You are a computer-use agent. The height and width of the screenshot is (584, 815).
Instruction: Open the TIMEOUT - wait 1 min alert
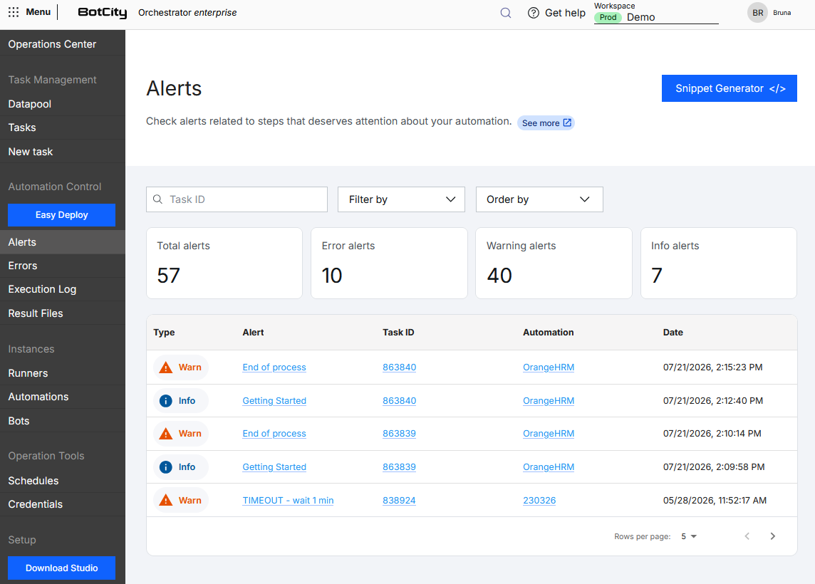click(288, 501)
